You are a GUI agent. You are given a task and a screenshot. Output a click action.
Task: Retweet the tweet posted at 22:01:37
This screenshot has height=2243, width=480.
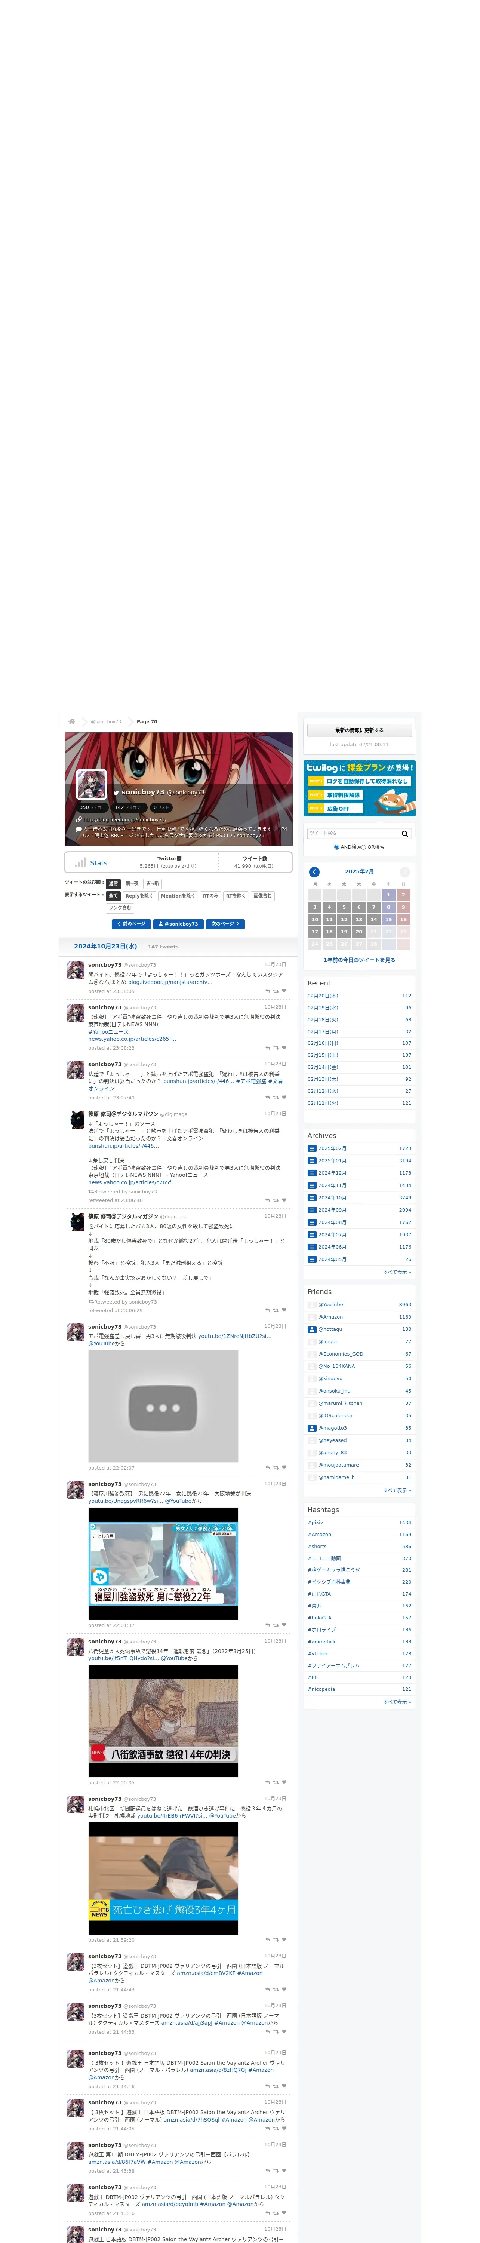(x=276, y=1625)
